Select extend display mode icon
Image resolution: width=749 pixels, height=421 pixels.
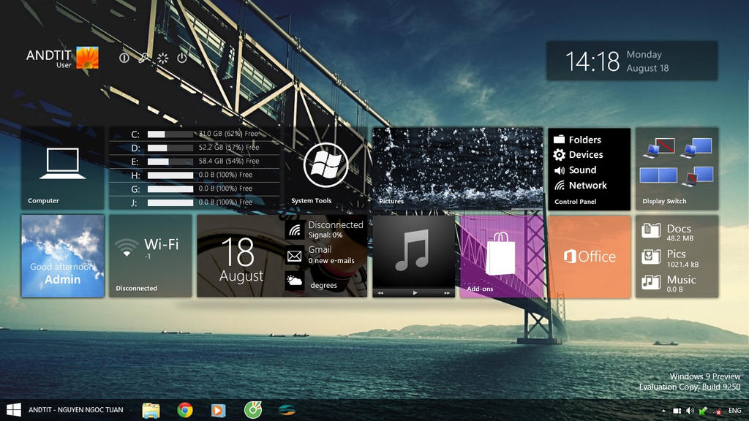pos(658,175)
